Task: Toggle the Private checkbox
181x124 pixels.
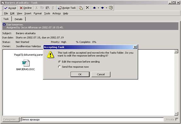Action: click(177, 119)
